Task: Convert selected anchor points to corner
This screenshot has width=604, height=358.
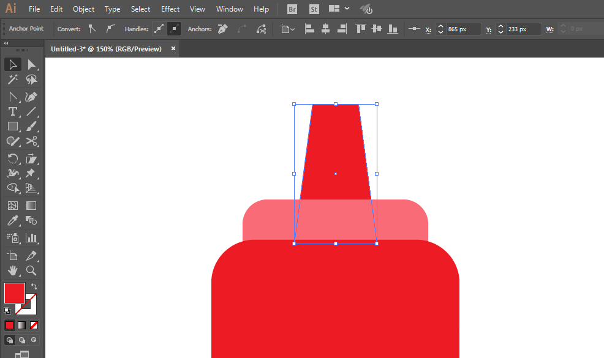Action: (92, 29)
